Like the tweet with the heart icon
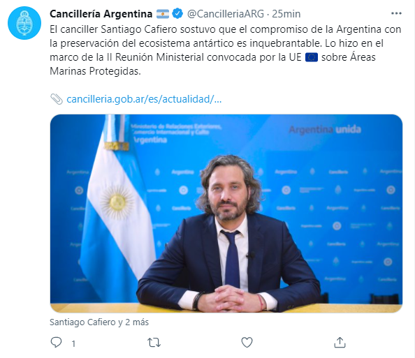Image resolution: width=415 pixels, height=358 pixels. pyautogui.click(x=247, y=343)
